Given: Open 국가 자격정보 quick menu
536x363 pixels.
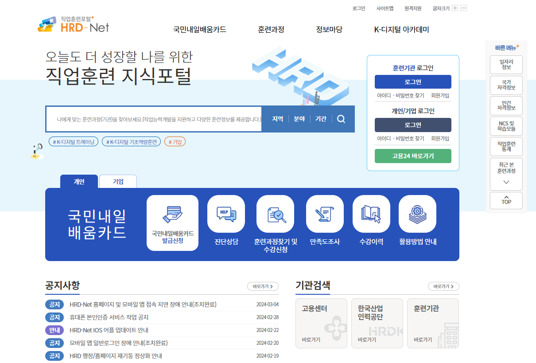Looking at the screenshot, I should tap(506, 85).
